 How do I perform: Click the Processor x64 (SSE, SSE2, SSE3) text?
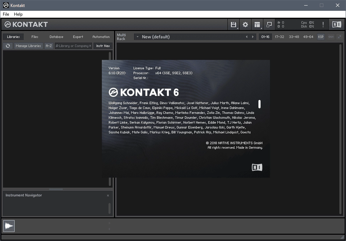point(163,73)
